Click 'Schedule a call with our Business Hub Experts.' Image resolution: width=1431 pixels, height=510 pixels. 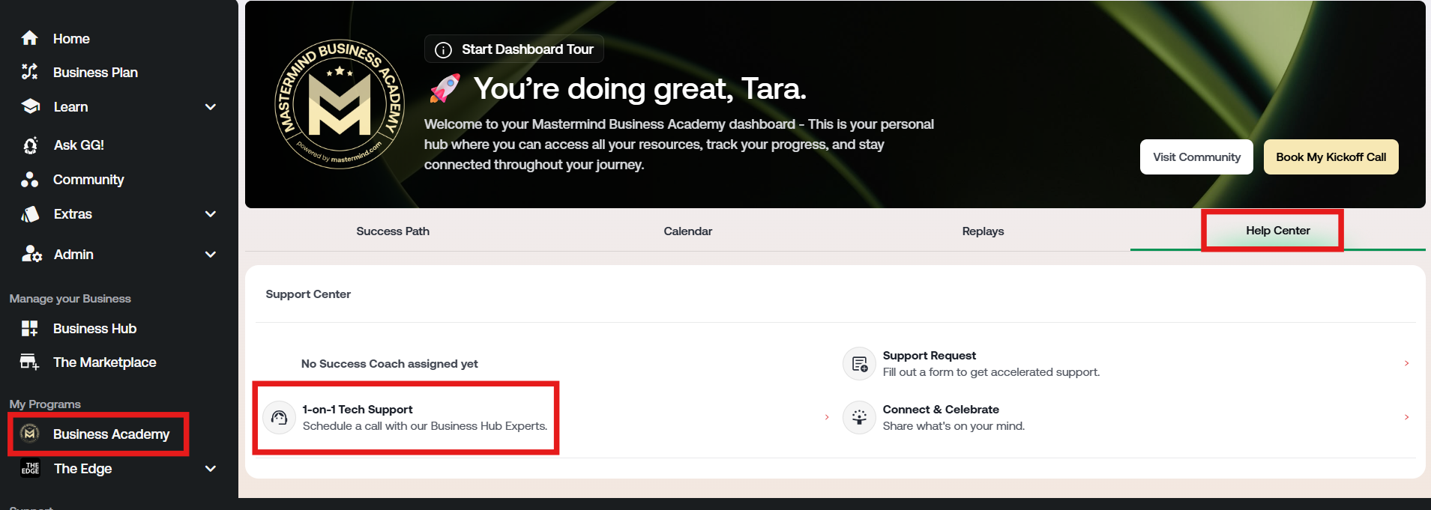point(425,426)
